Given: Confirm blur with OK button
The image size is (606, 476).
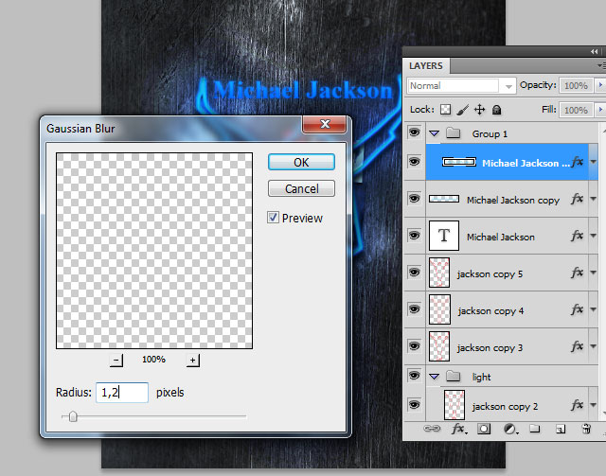Looking at the screenshot, I should 301,162.
